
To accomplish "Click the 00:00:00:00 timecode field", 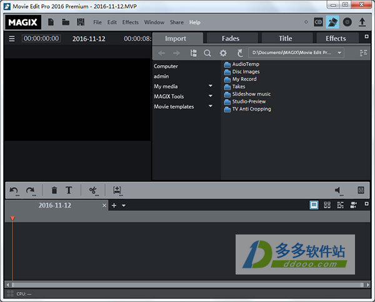I will click(41, 39).
